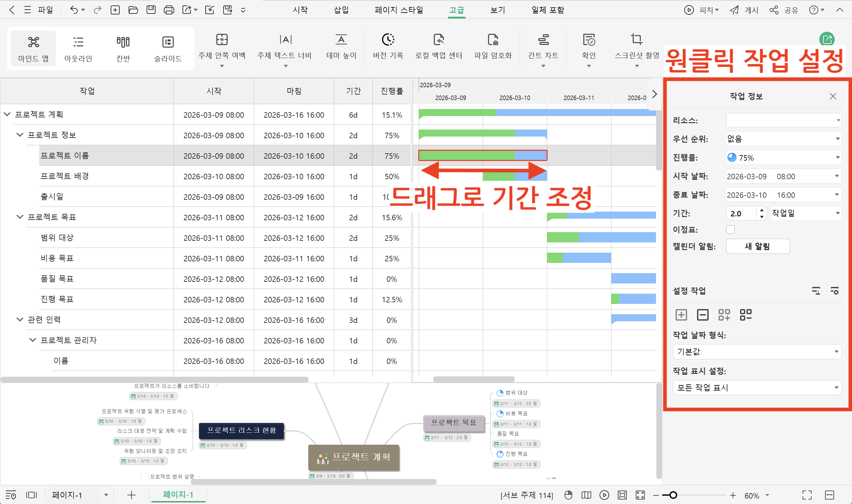Open the 작업 표시 설정 dropdown
The width and height of the screenshot is (852, 504).
click(x=757, y=387)
